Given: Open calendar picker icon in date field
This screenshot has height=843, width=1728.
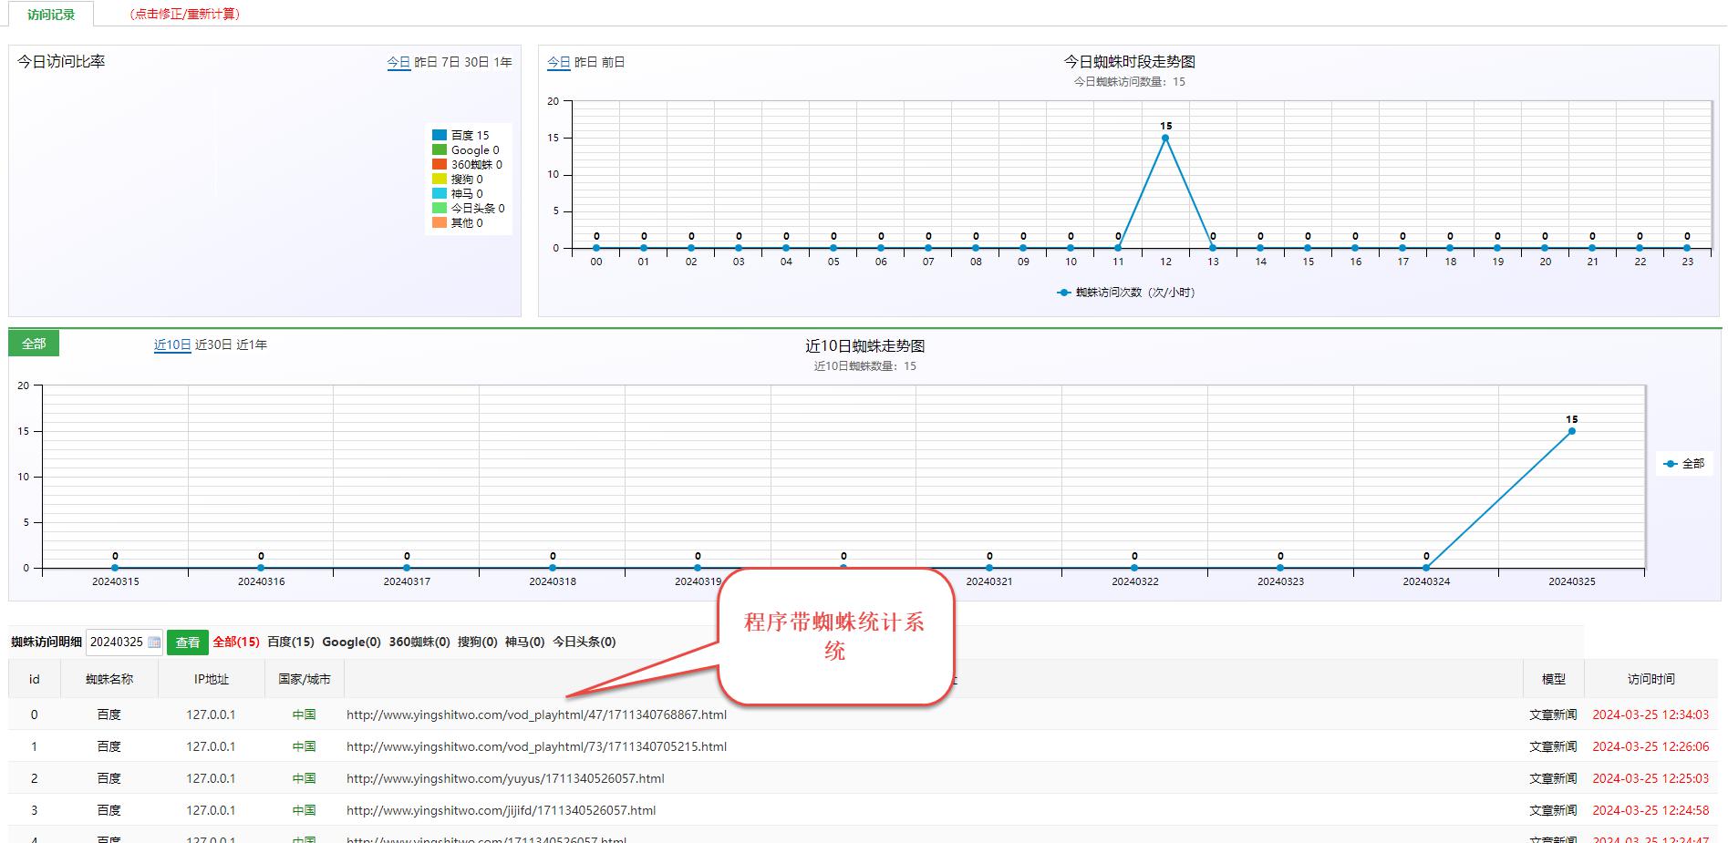Looking at the screenshot, I should (x=154, y=643).
